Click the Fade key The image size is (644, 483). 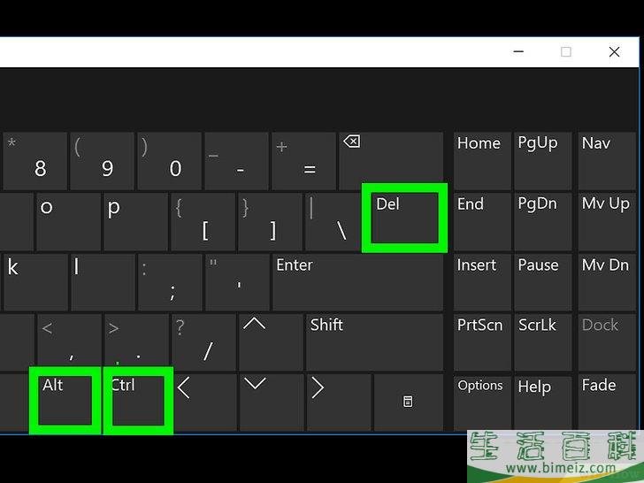[607, 402]
